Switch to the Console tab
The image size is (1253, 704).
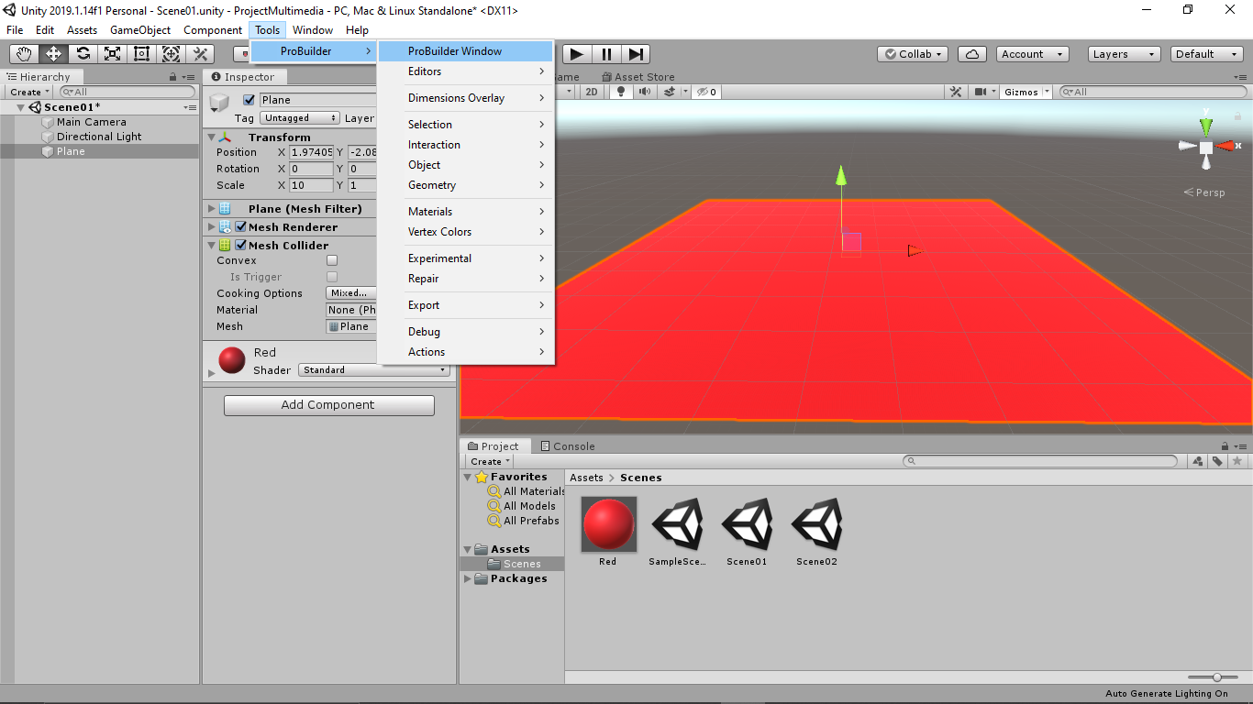(566, 446)
